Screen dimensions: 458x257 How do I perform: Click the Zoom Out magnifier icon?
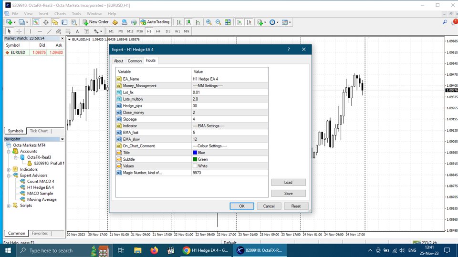(x=218, y=22)
